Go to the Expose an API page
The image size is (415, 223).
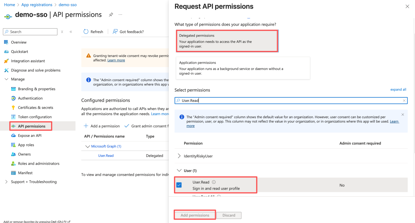click(30, 135)
